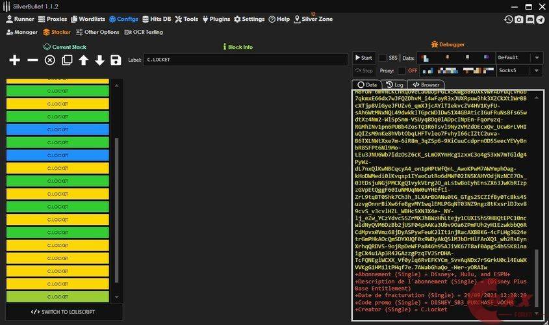The image size is (549, 325).
Task: Open the Help section
Action: [x=279, y=19]
